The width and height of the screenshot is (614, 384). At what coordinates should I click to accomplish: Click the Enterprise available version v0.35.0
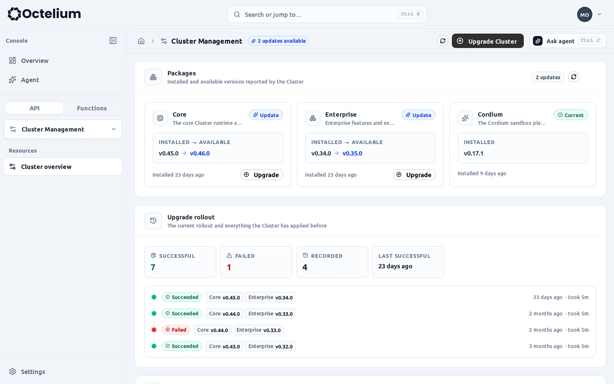click(352, 153)
